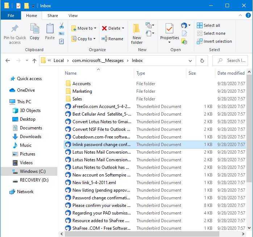Switch to the Share ribbon tab
The image size is (253, 237).
click(53, 16)
